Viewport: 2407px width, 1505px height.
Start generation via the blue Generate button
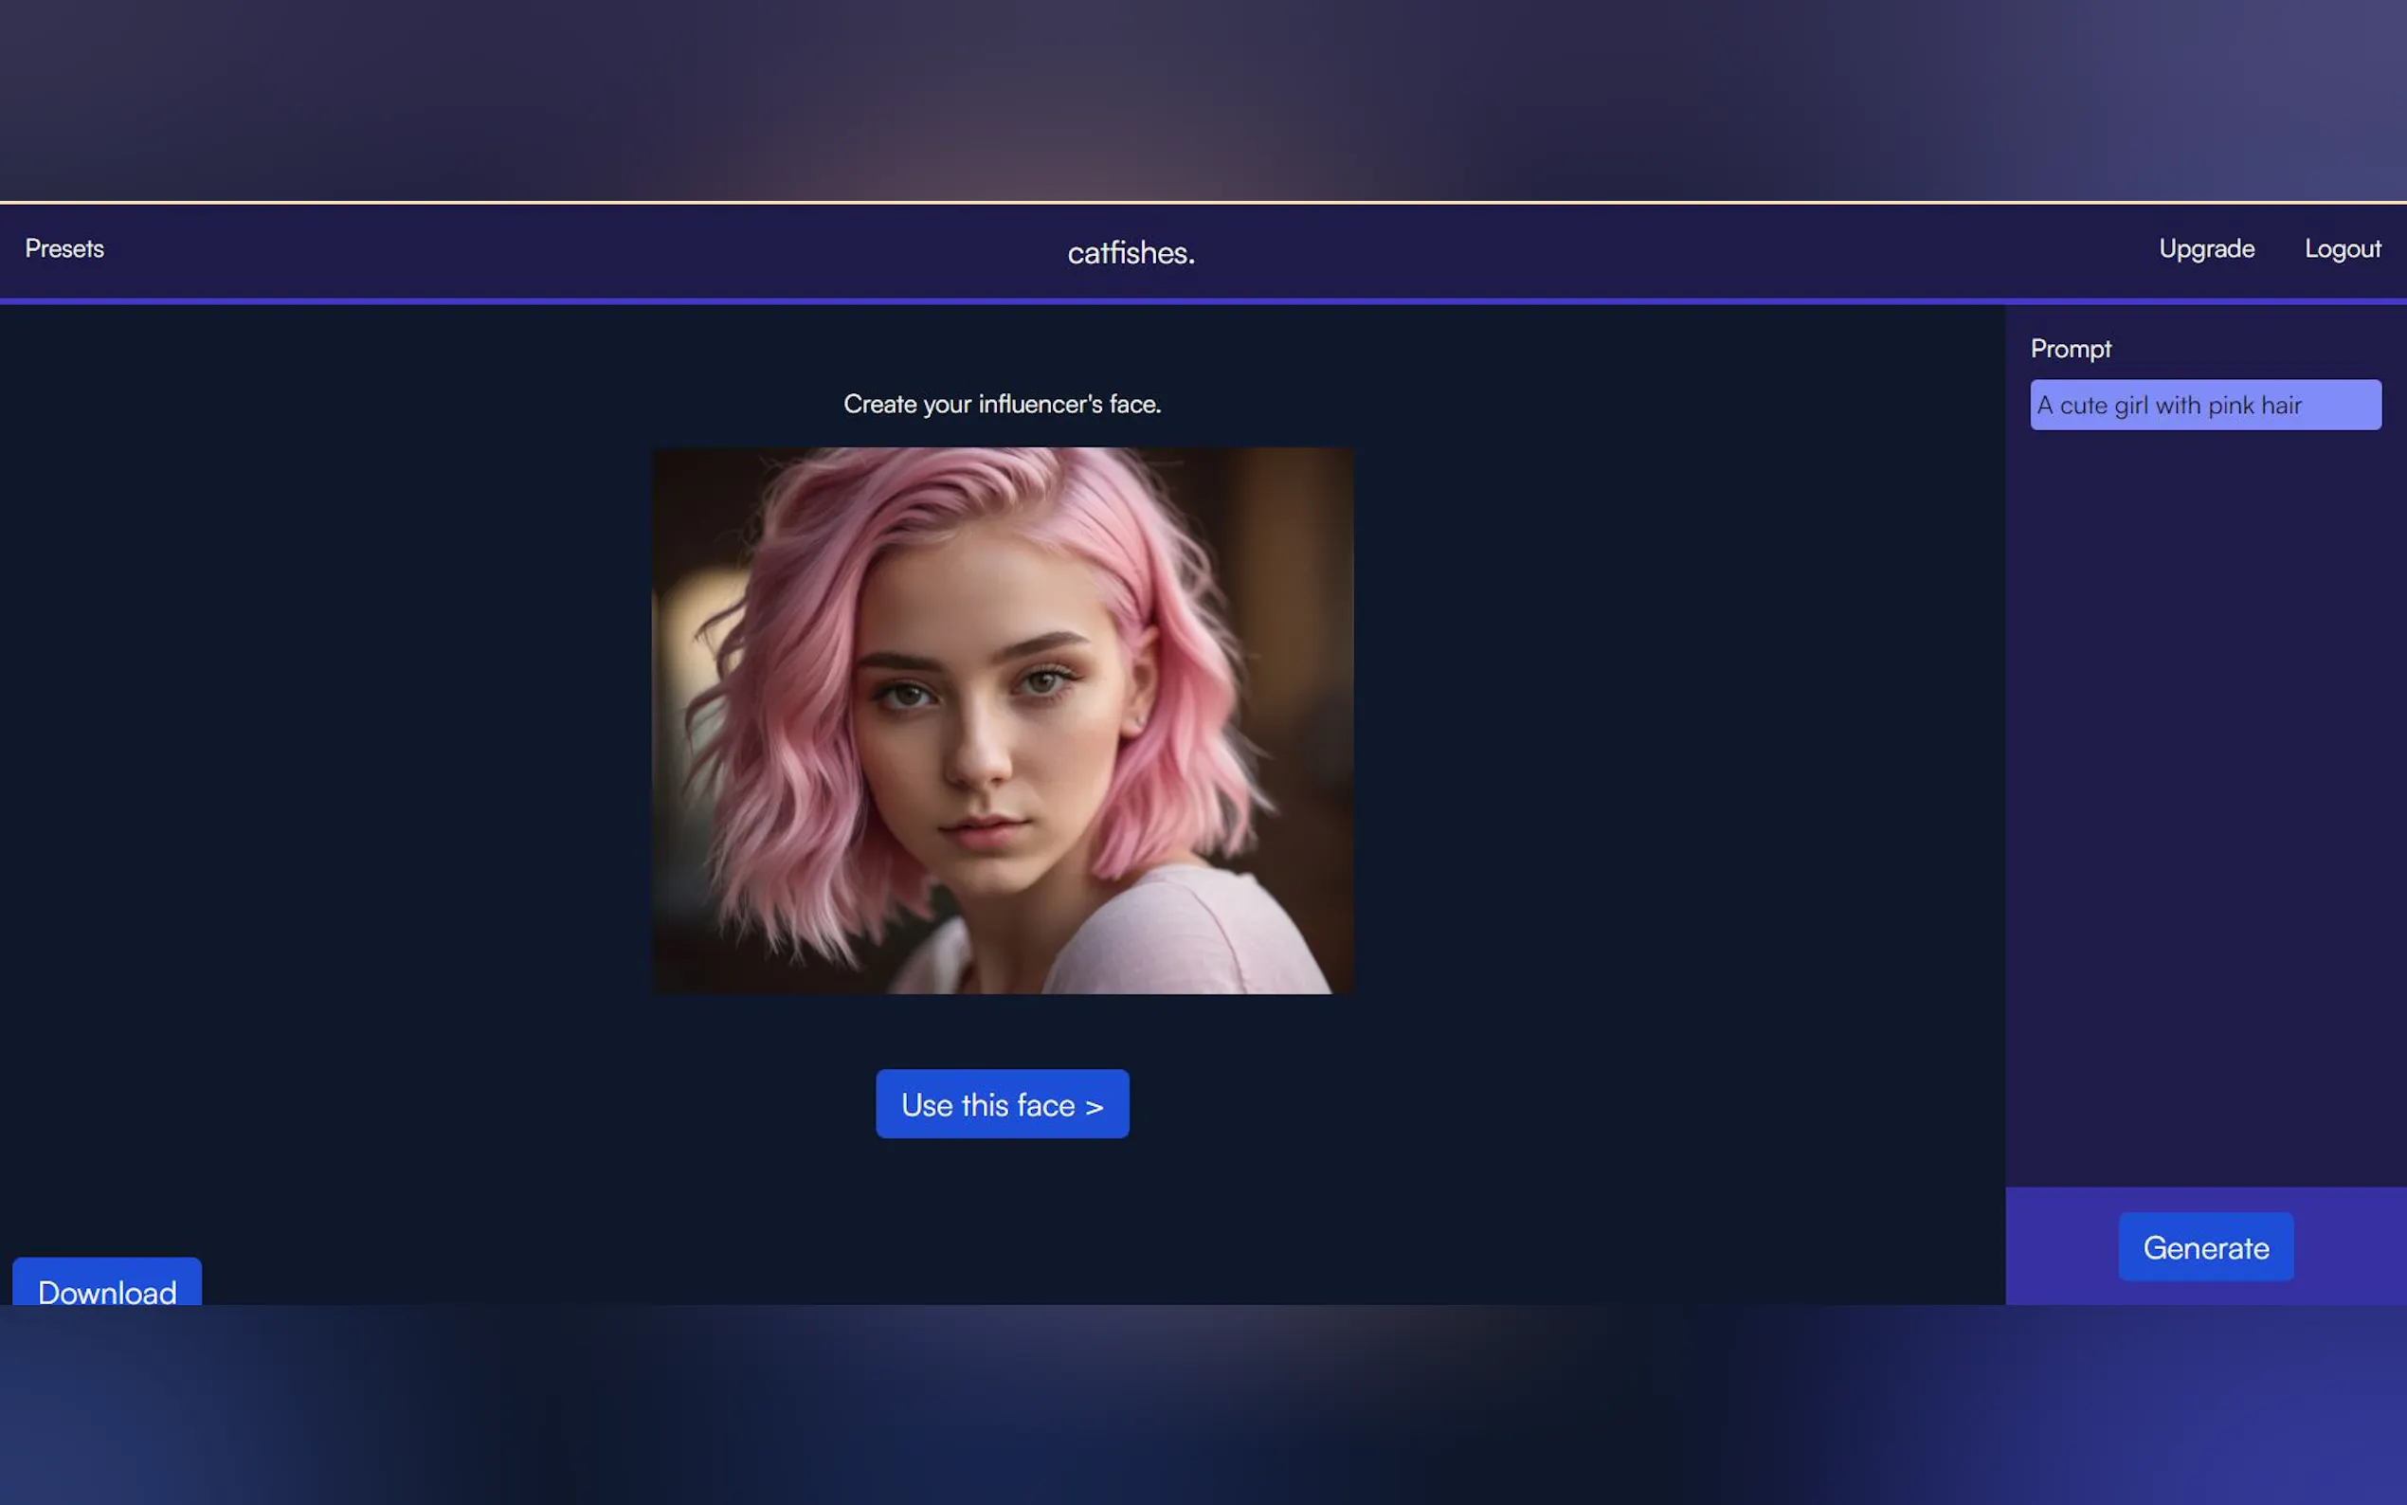pos(2205,1247)
